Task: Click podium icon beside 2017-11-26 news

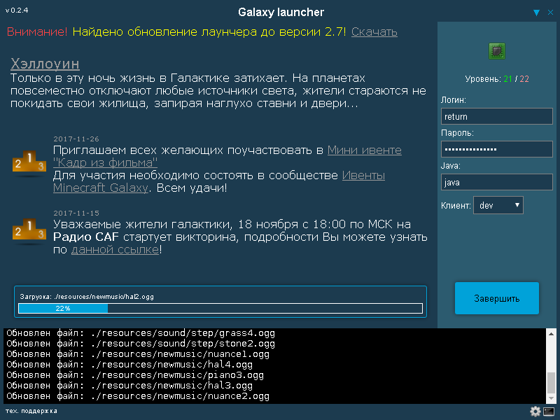Action: (29, 162)
